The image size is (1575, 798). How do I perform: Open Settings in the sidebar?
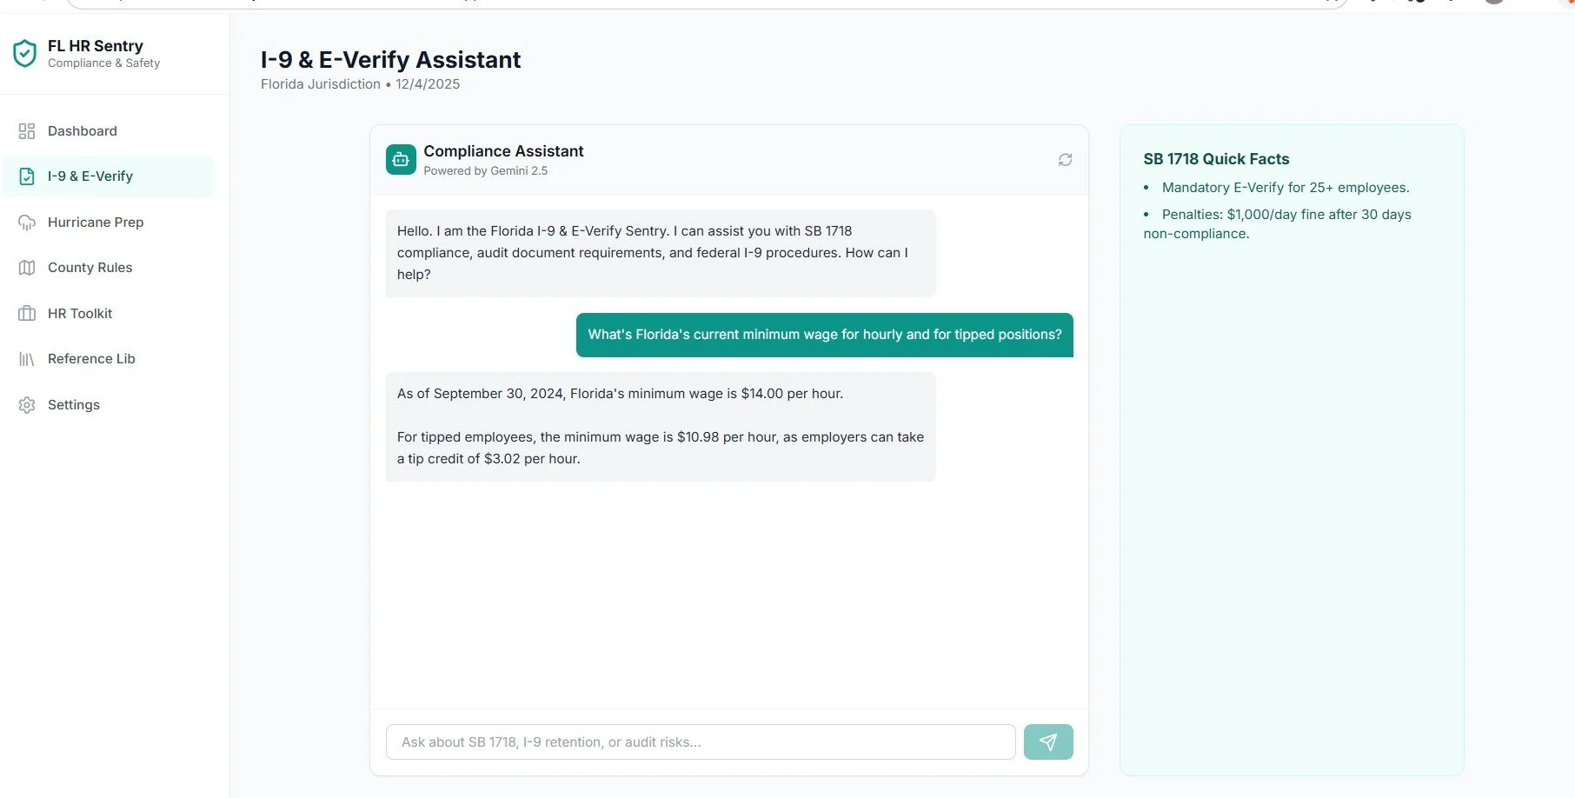109,405
